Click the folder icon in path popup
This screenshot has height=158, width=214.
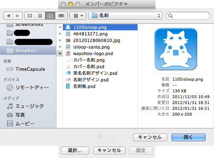95,15
